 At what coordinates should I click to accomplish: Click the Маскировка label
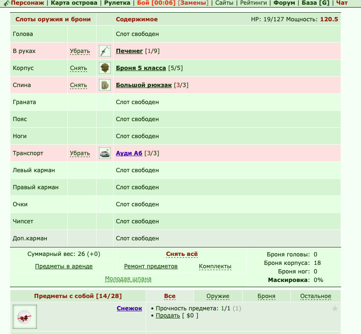pos(288,280)
